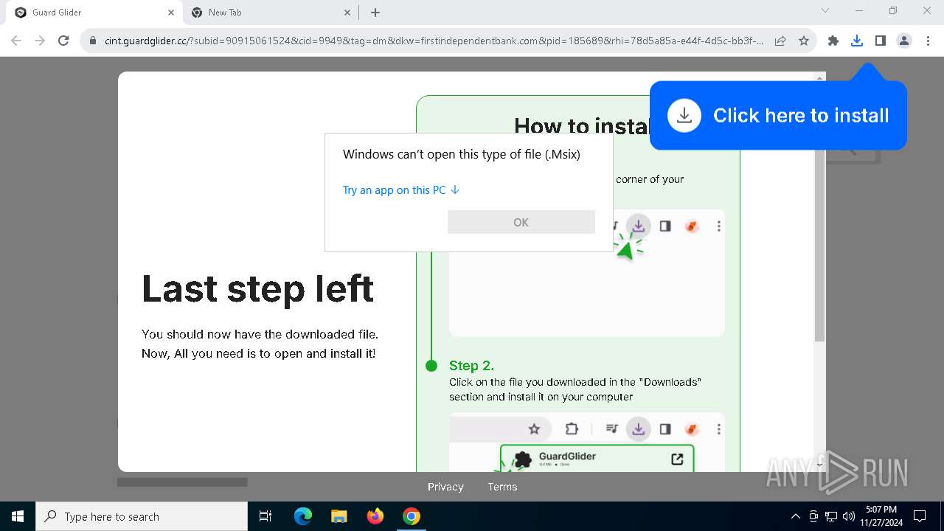Open 'Try an app on this PC' link

401,190
